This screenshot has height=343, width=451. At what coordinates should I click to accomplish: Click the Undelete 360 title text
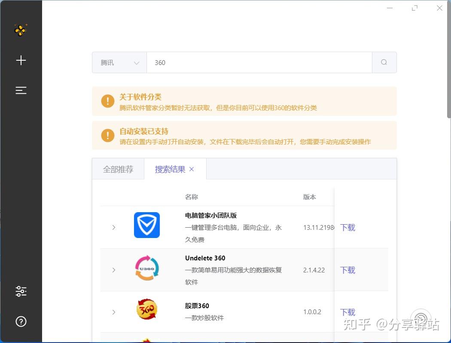pos(205,258)
